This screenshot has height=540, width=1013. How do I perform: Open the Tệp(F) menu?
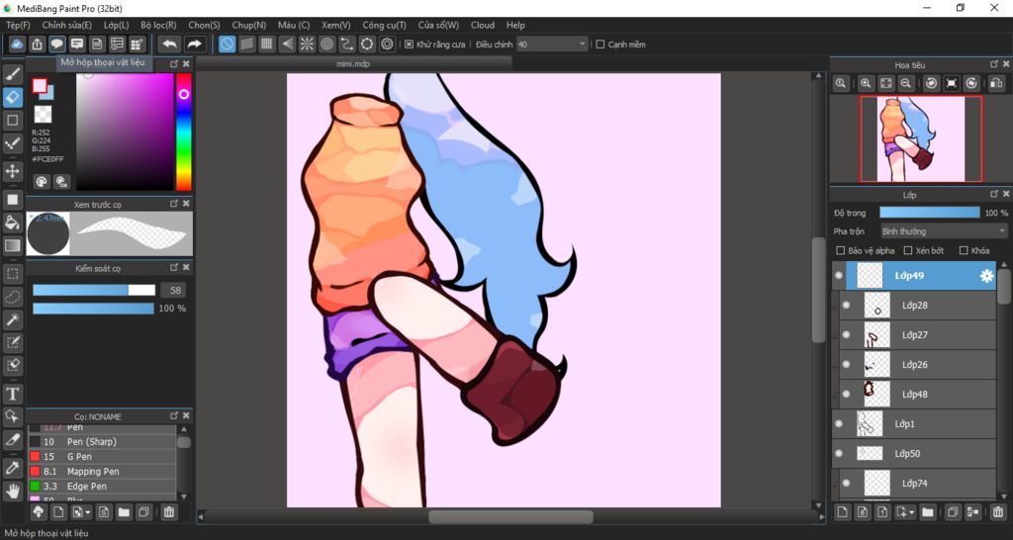tap(18, 25)
